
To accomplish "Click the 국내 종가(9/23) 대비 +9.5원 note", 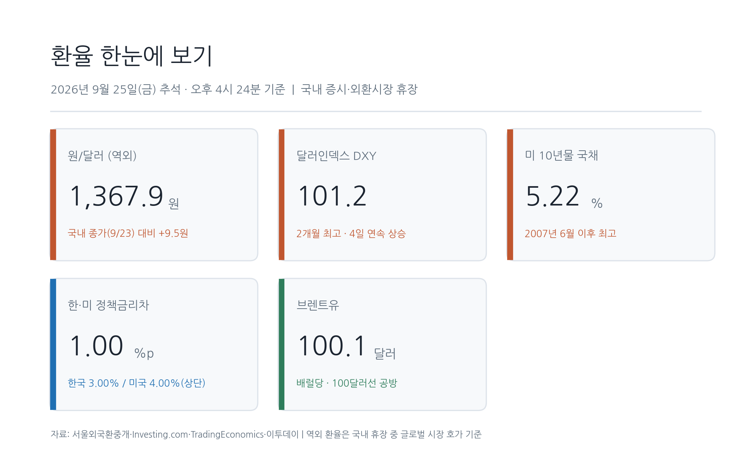I will (x=128, y=233).
